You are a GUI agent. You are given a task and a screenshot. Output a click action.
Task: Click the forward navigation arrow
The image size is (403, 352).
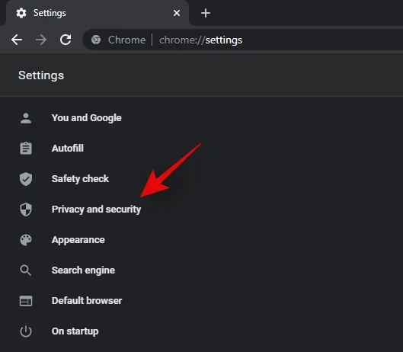pyautogui.click(x=41, y=40)
